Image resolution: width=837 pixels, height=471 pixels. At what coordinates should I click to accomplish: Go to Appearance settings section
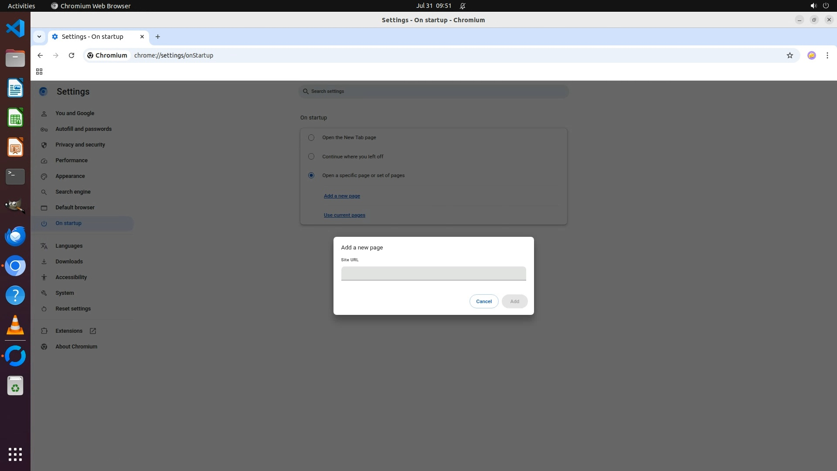(x=70, y=176)
